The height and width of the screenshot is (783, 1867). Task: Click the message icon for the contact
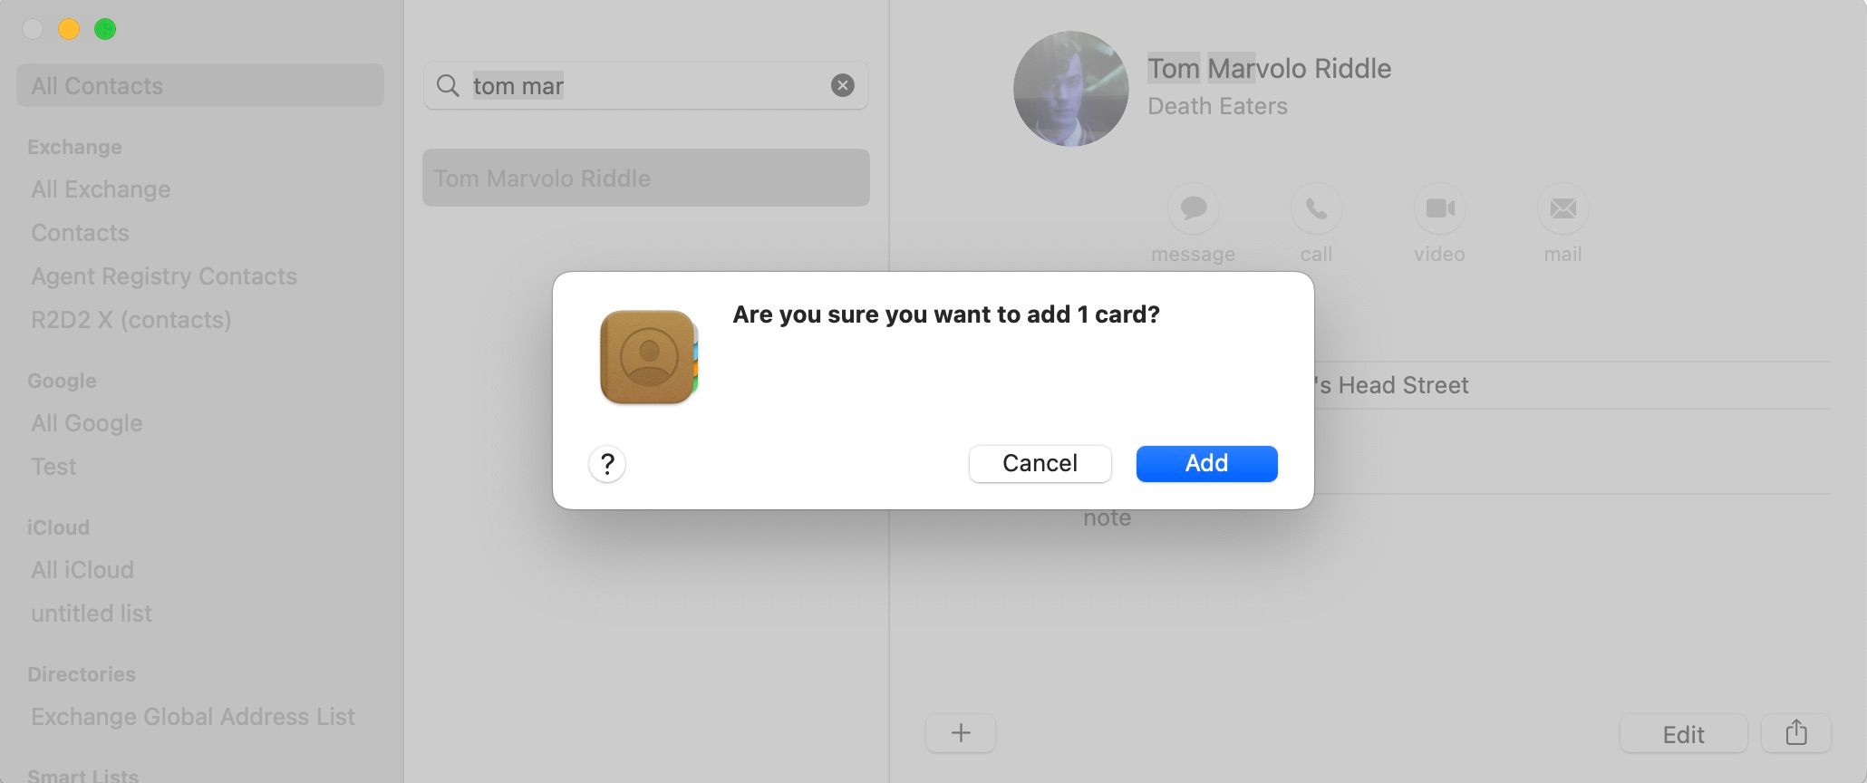[1193, 209]
